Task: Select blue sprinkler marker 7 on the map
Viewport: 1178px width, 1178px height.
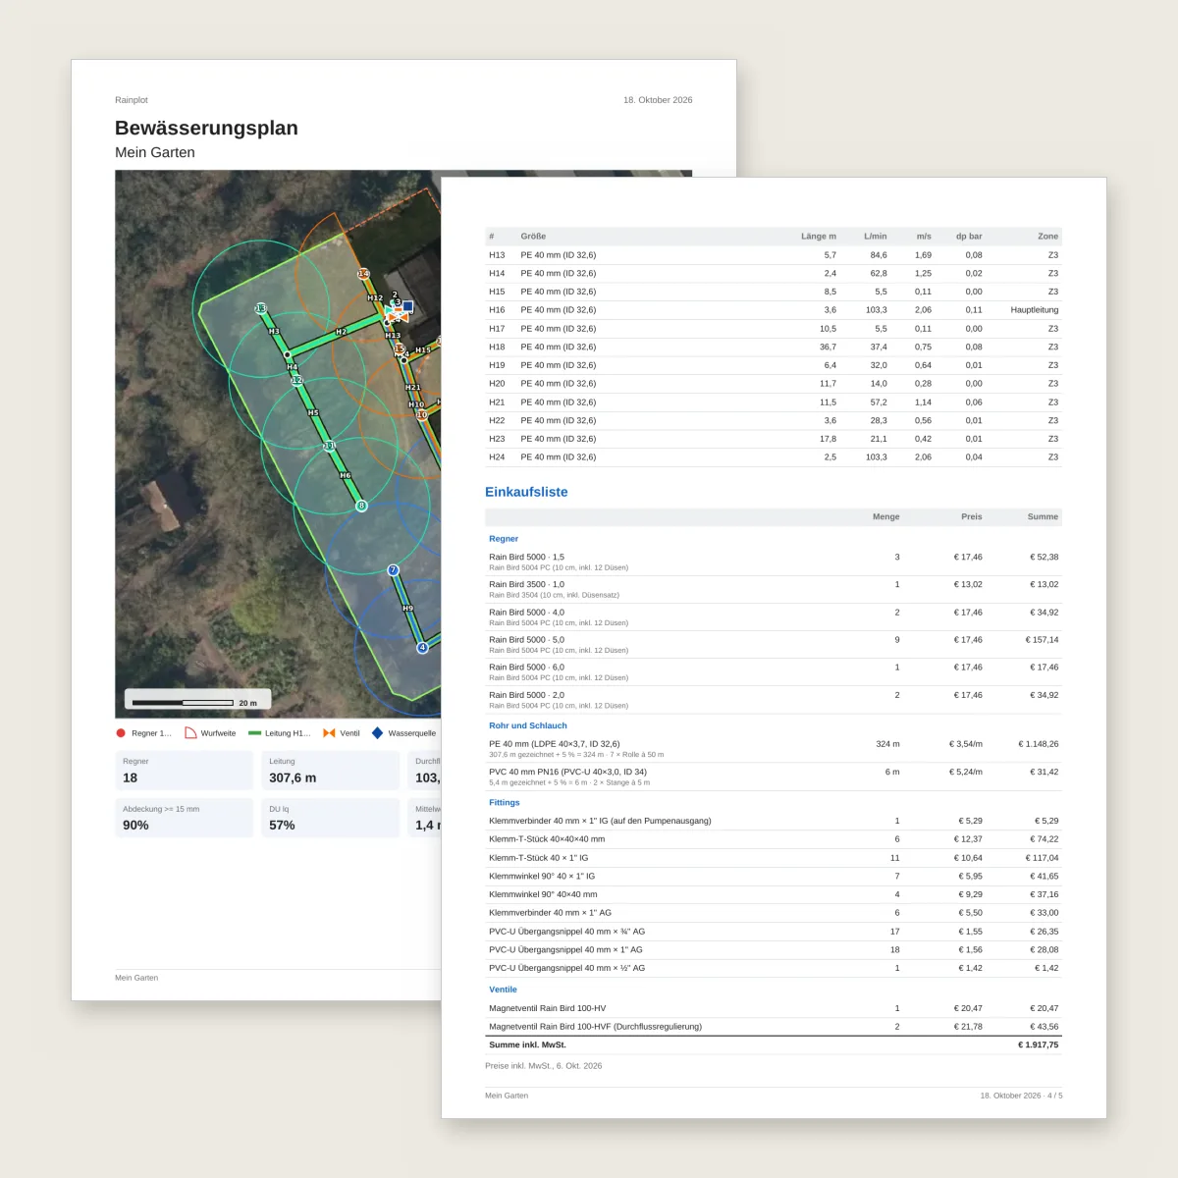Action: (x=393, y=569)
